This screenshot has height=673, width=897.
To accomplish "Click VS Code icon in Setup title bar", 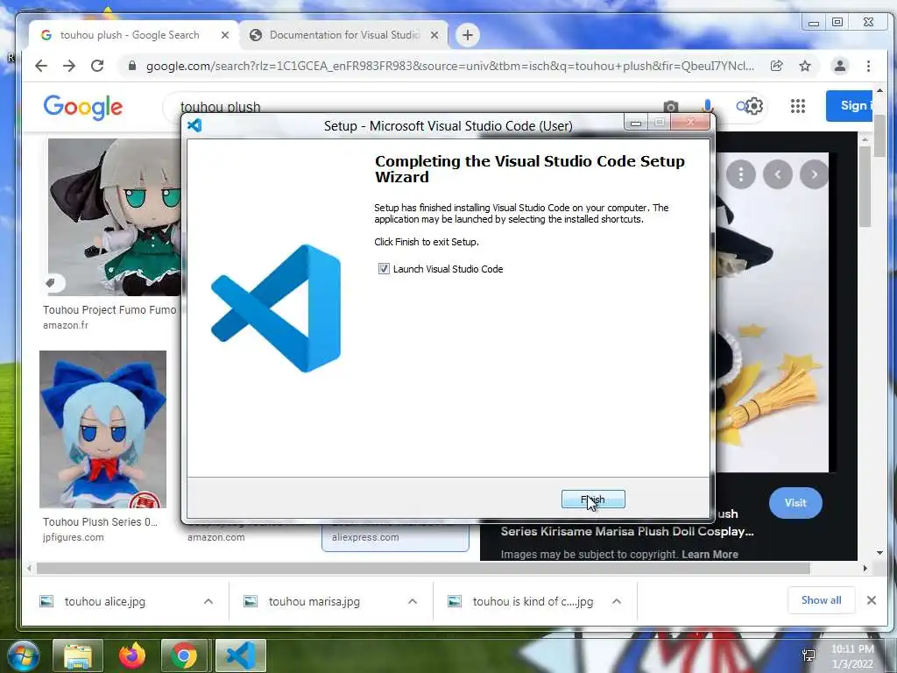I will pos(194,125).
